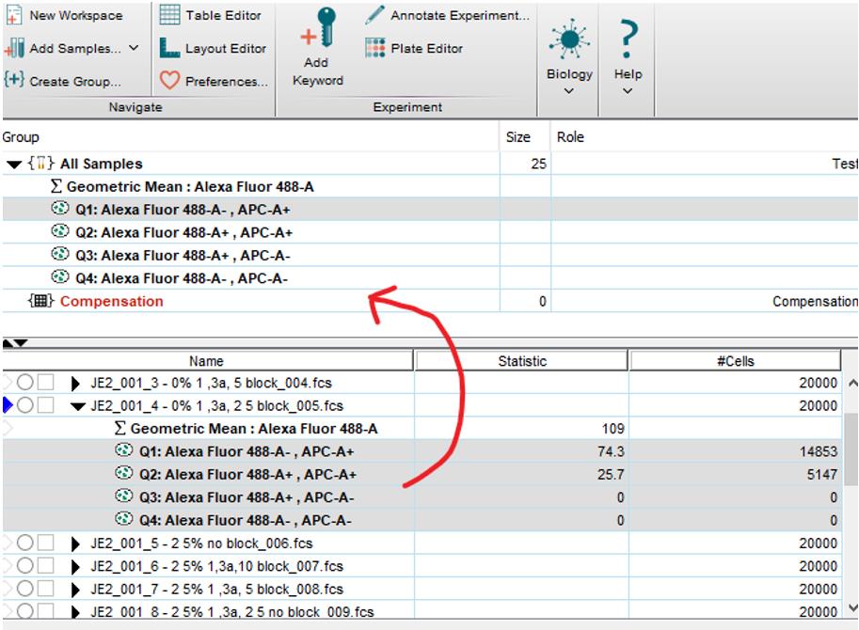
Task: Click the Preferences heart icon
Action: [169, 81]
